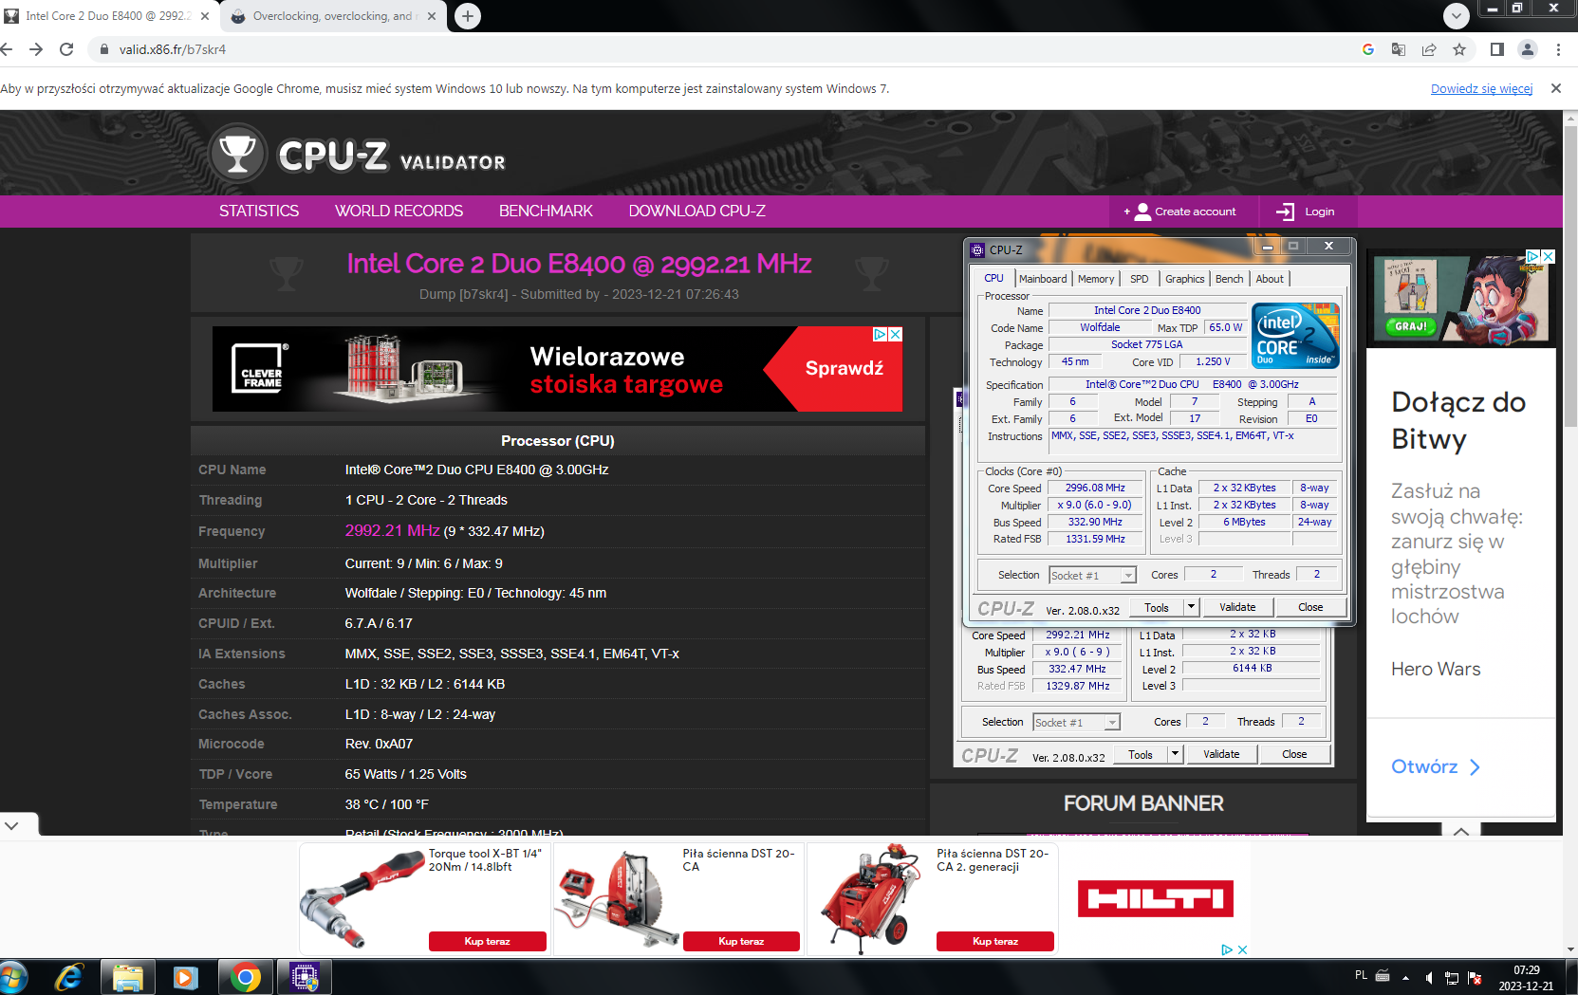Click the PL language indicator

click(1361, 976)
